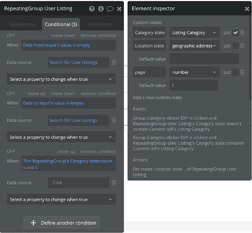
Task: Open event where Category state doesn't contain cell's category
Action: [187, 124]
